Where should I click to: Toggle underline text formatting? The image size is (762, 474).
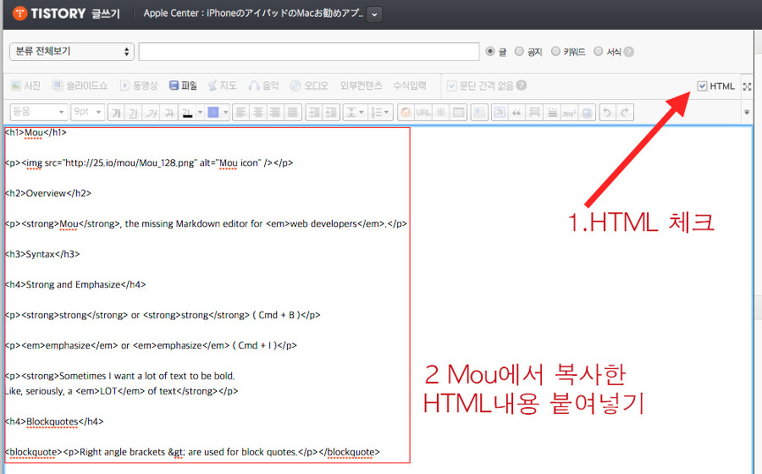click(134, 113)
